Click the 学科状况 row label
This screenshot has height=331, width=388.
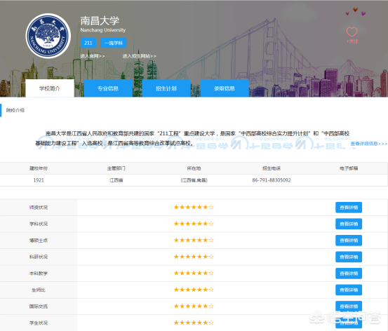(x=39, y=224)
